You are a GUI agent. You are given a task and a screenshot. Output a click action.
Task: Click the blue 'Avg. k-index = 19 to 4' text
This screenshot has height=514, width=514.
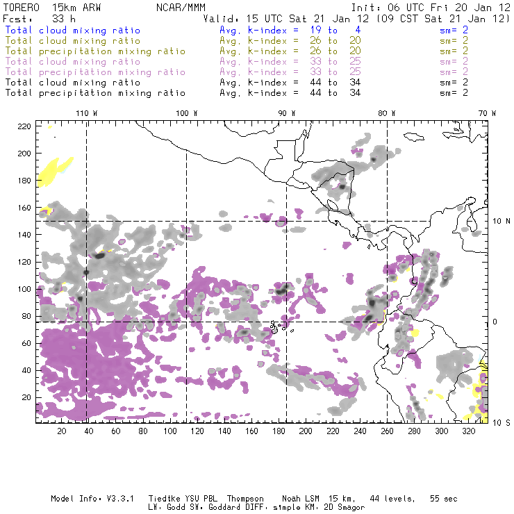tap(290, 30)
